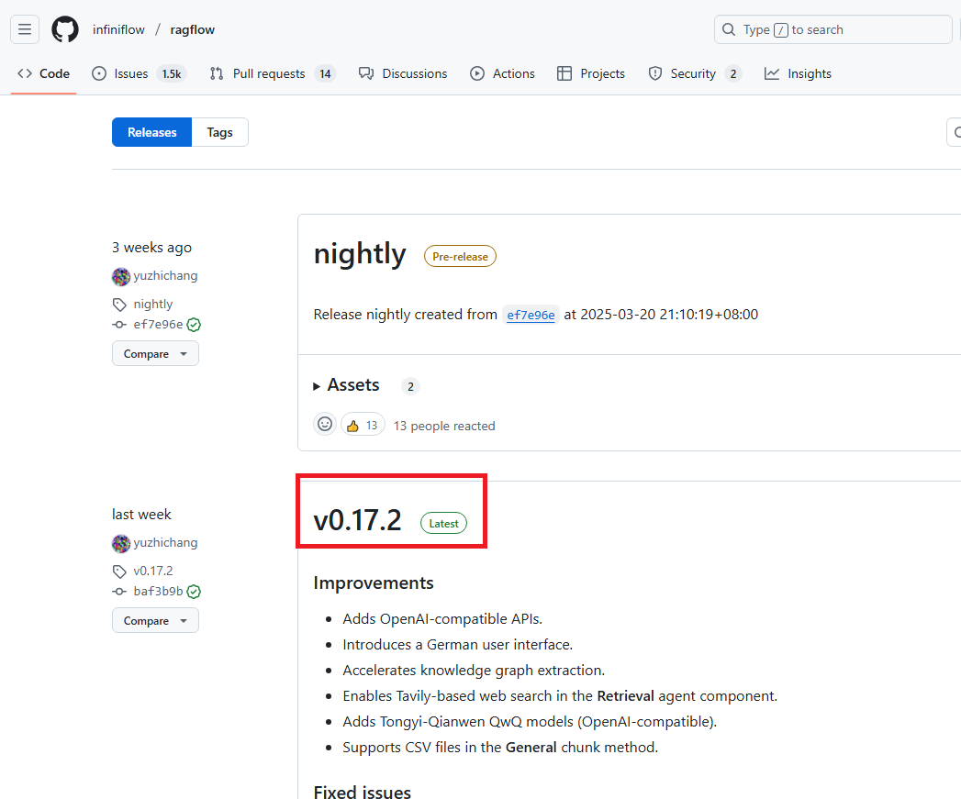Click 'Adds OpenAI-compatible APIs.' bullet
The image size is (961, 799).
[441, 619]
